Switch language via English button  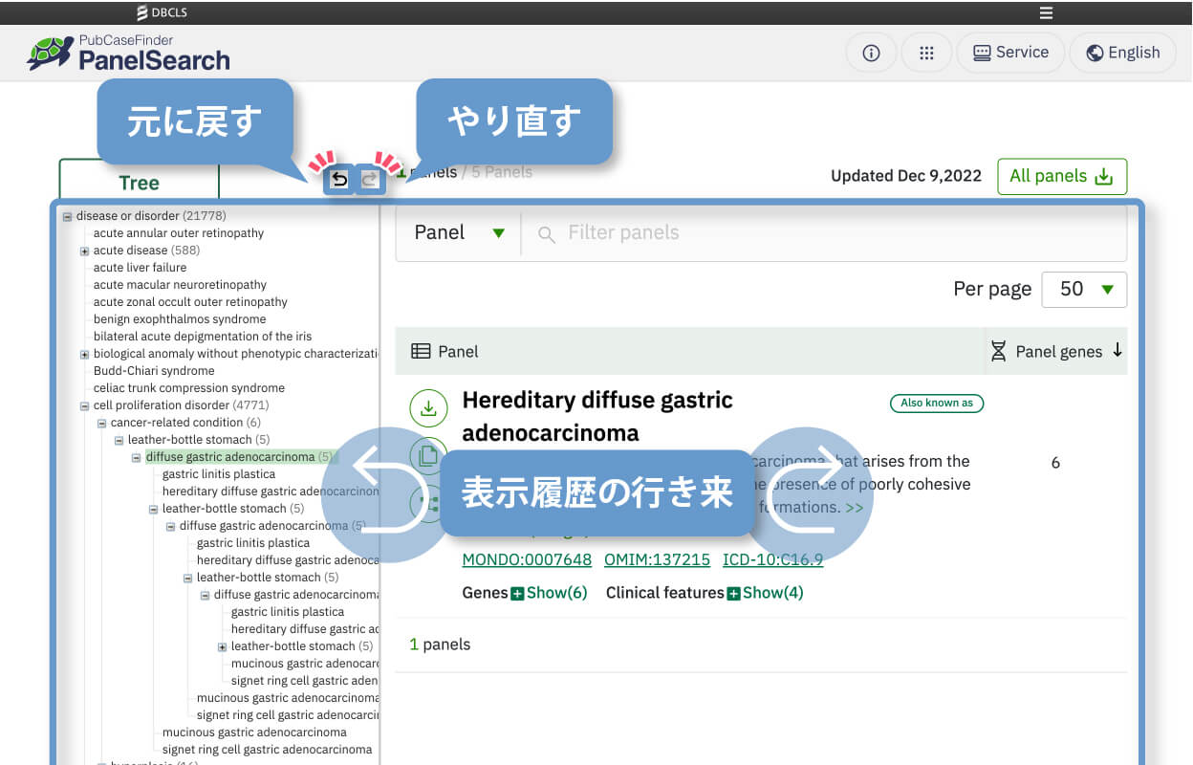(1122, 53)
